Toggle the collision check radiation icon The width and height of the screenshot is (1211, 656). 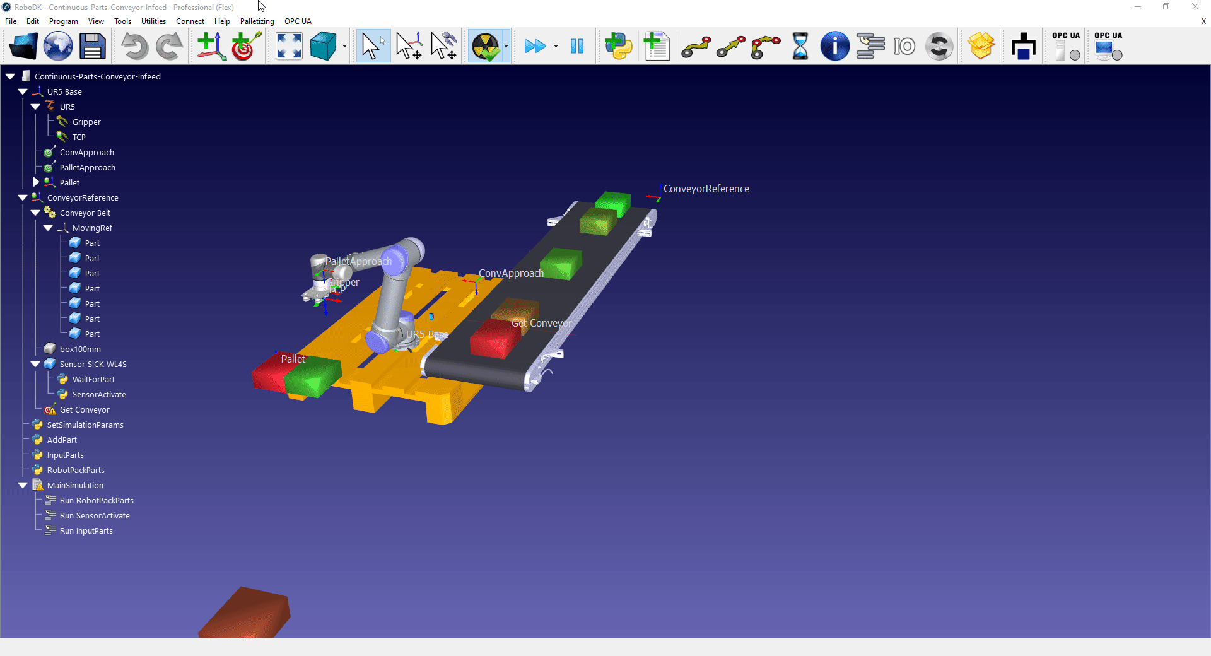tap(485, 47)
